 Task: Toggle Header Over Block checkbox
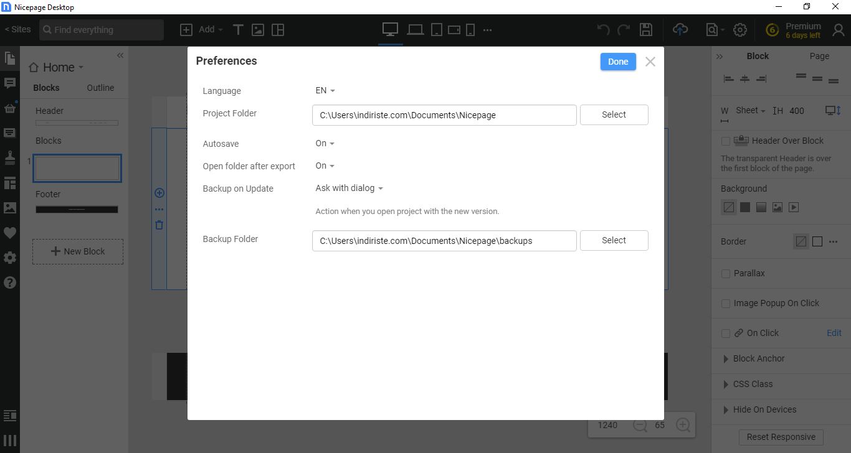[x=725, y=141]
